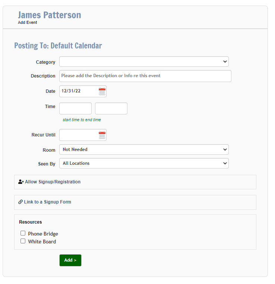
Task: Toggle White Board via its text label
Action: (x=42, y=242)
